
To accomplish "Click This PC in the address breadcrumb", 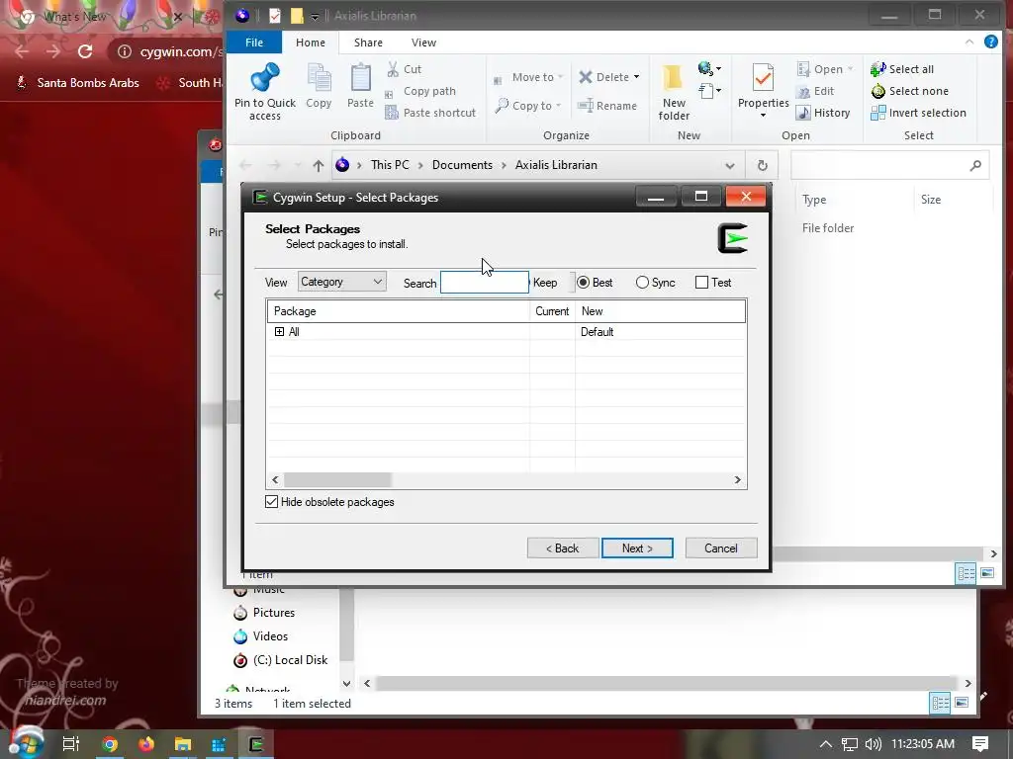I will coord(390,165).
